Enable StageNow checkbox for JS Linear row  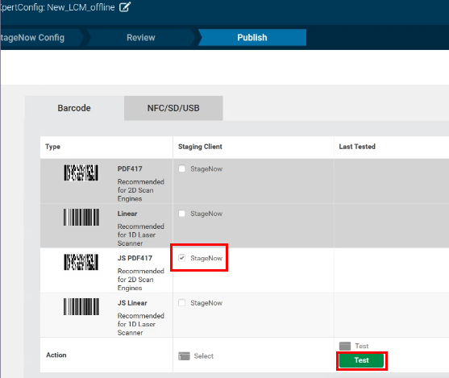coord(182,303)
